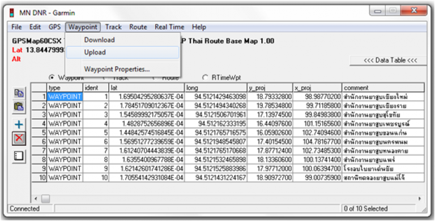Select the RTimeWpt radio button
The width and height of the screenshot is (435, 221).
pyautogui.click(x=205, y=78)
